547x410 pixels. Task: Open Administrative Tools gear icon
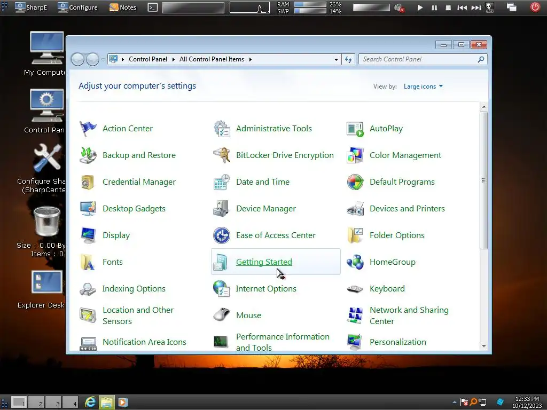(222, 129)
